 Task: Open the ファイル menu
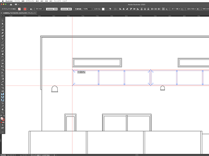[17, 1]
